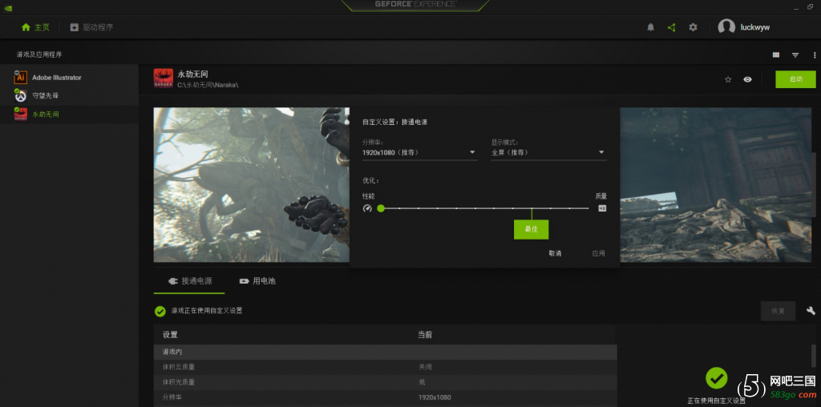Viewport: 821px width, 407px height.
Task: Click the left game screenshot thumbnail
Action: pyautogui.click(x=251, y=184)
